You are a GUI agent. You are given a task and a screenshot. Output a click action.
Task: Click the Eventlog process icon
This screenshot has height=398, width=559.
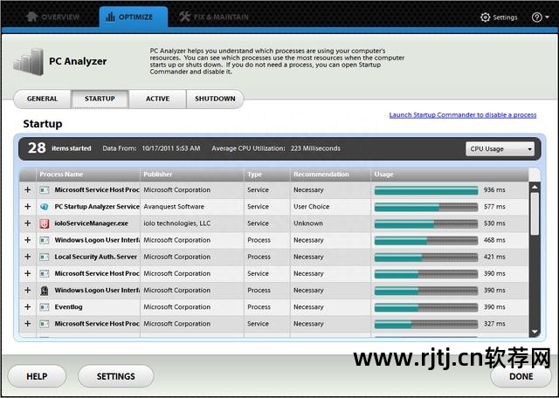(x=44, y=307)
